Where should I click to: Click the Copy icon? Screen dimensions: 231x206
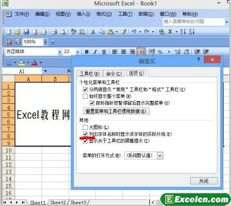pos(102,32)
